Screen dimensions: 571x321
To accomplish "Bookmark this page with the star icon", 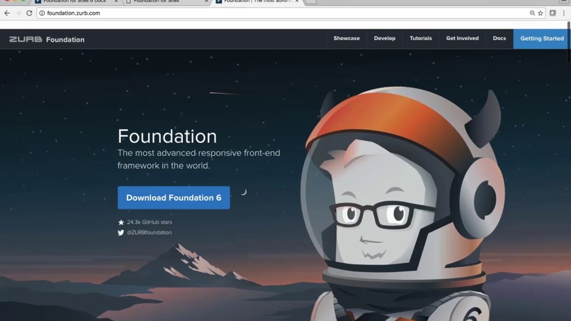I will (540, 13).
